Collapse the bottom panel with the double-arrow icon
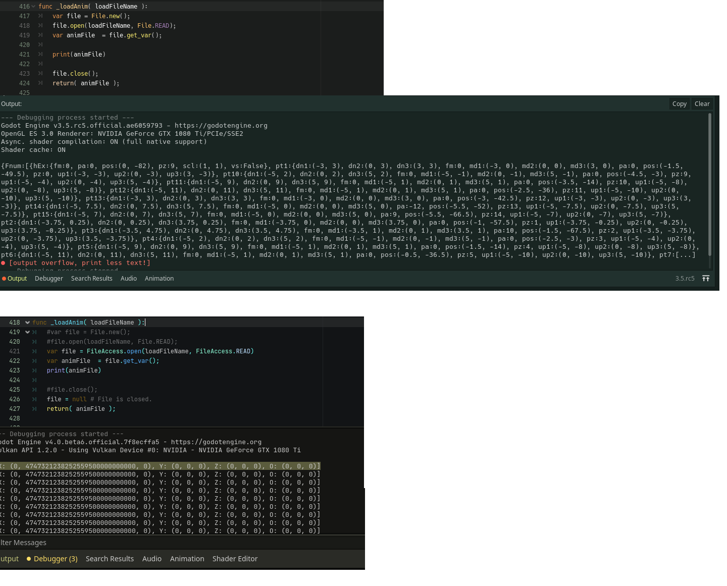 pos(705,278)
